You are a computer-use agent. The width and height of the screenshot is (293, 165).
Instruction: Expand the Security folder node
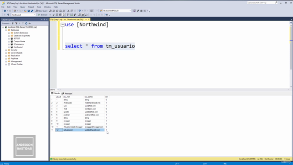tap(6, 50)
